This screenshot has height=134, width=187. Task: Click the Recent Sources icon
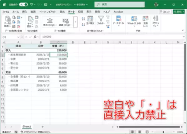19,22
